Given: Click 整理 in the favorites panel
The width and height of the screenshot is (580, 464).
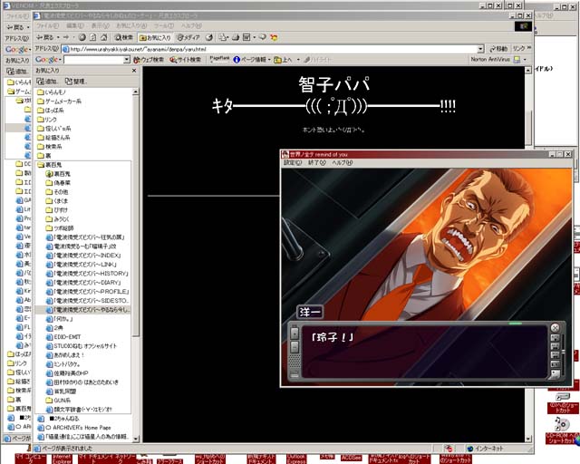Looking at the screenshot, I should (75, 82).
